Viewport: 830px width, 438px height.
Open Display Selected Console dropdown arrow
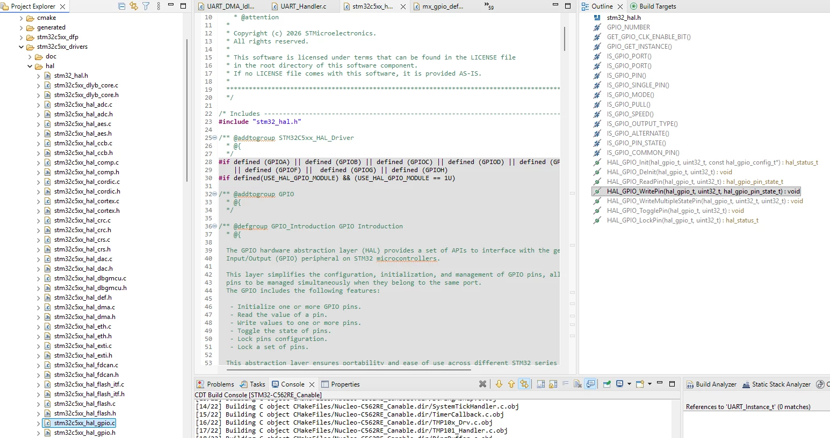point(629,384)
